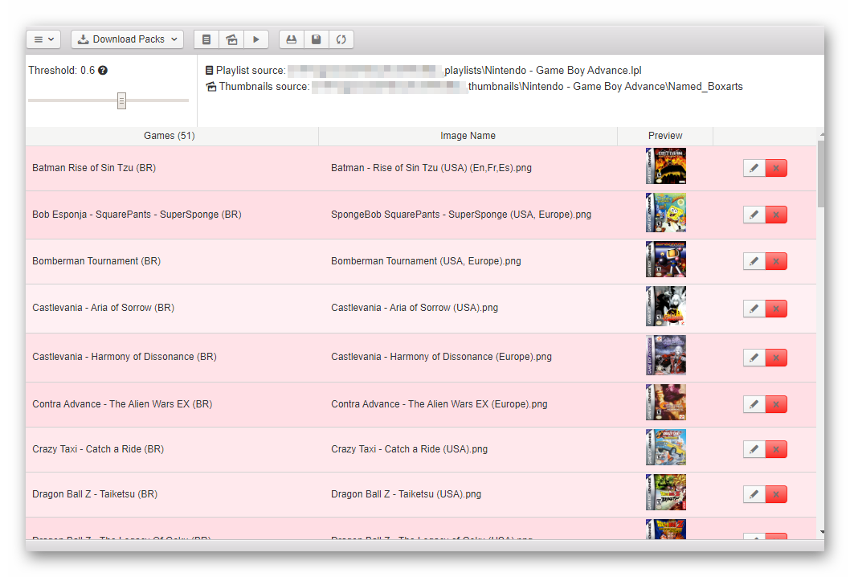Delete the Castlevania Aria of Sorrow entry
Image resolution: width=850 pixels, height=577 pixels.
click(776, 309)
